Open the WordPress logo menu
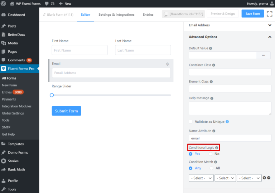Viewport: 275px width, 193px height. coord(3,4)
